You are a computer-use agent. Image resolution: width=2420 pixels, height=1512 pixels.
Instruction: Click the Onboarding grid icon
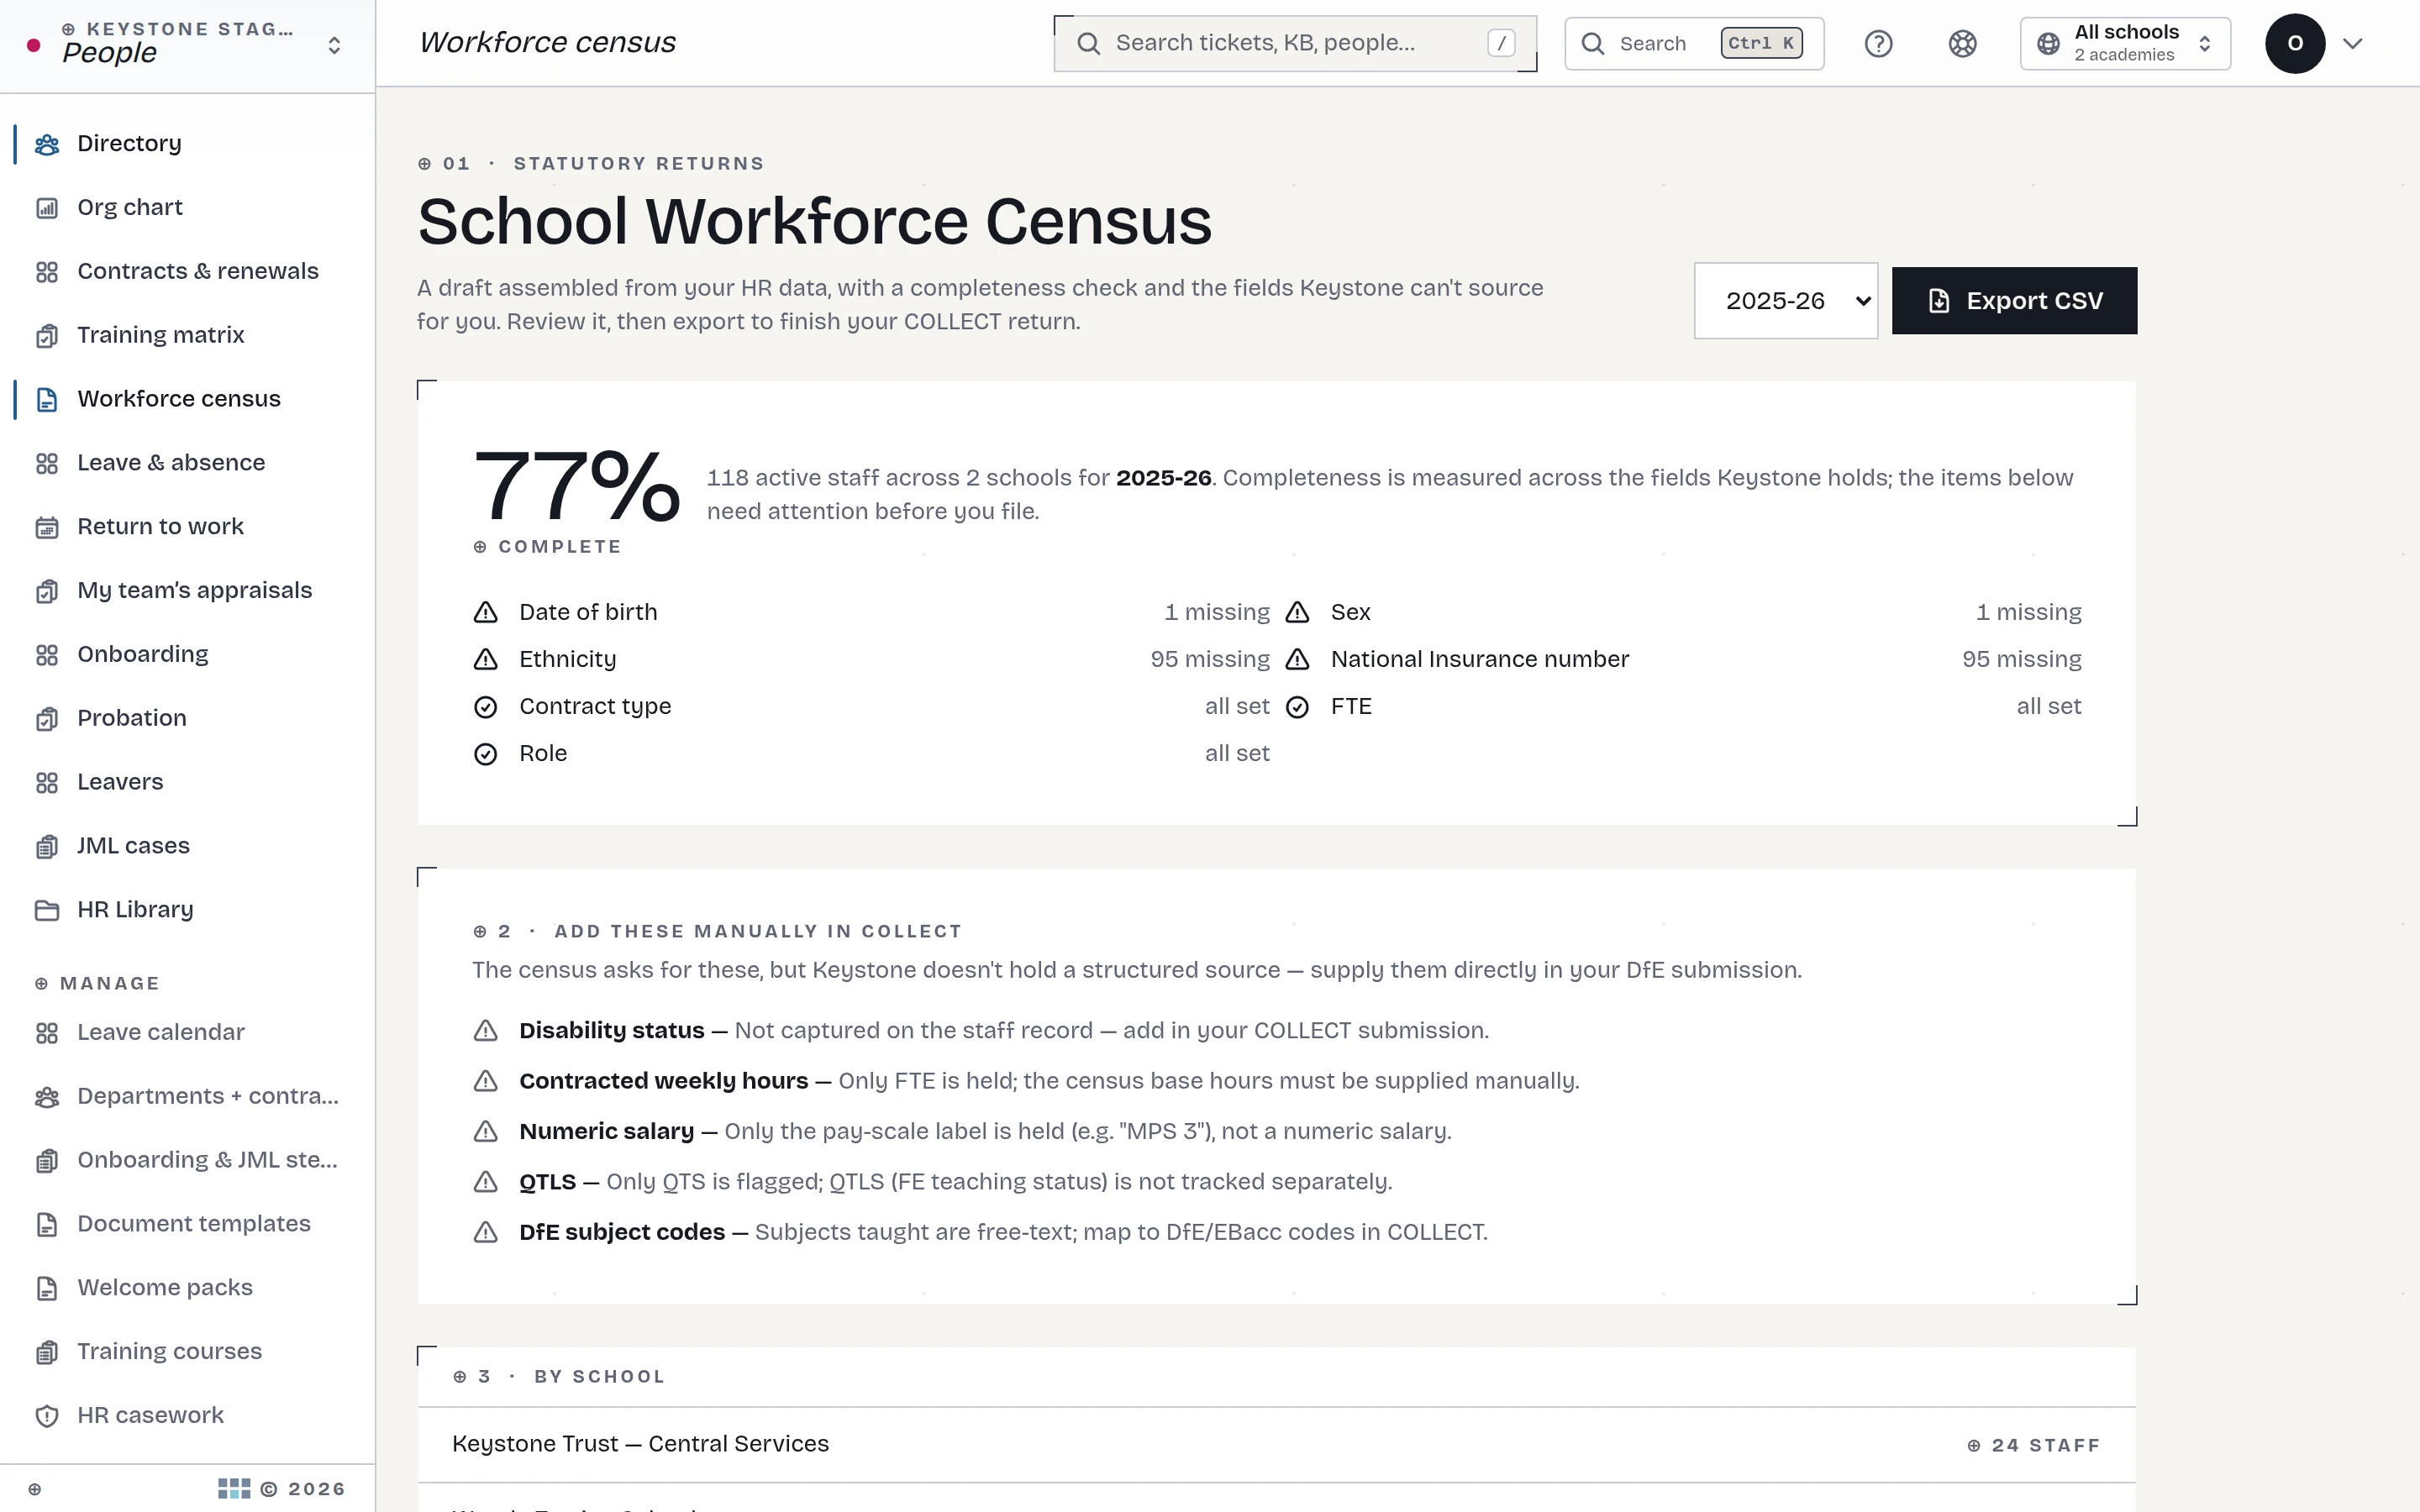tap(47, 655)
